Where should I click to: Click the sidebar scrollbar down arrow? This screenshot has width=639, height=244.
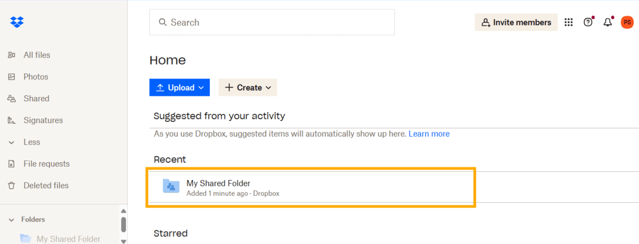(x=123, y=241)
